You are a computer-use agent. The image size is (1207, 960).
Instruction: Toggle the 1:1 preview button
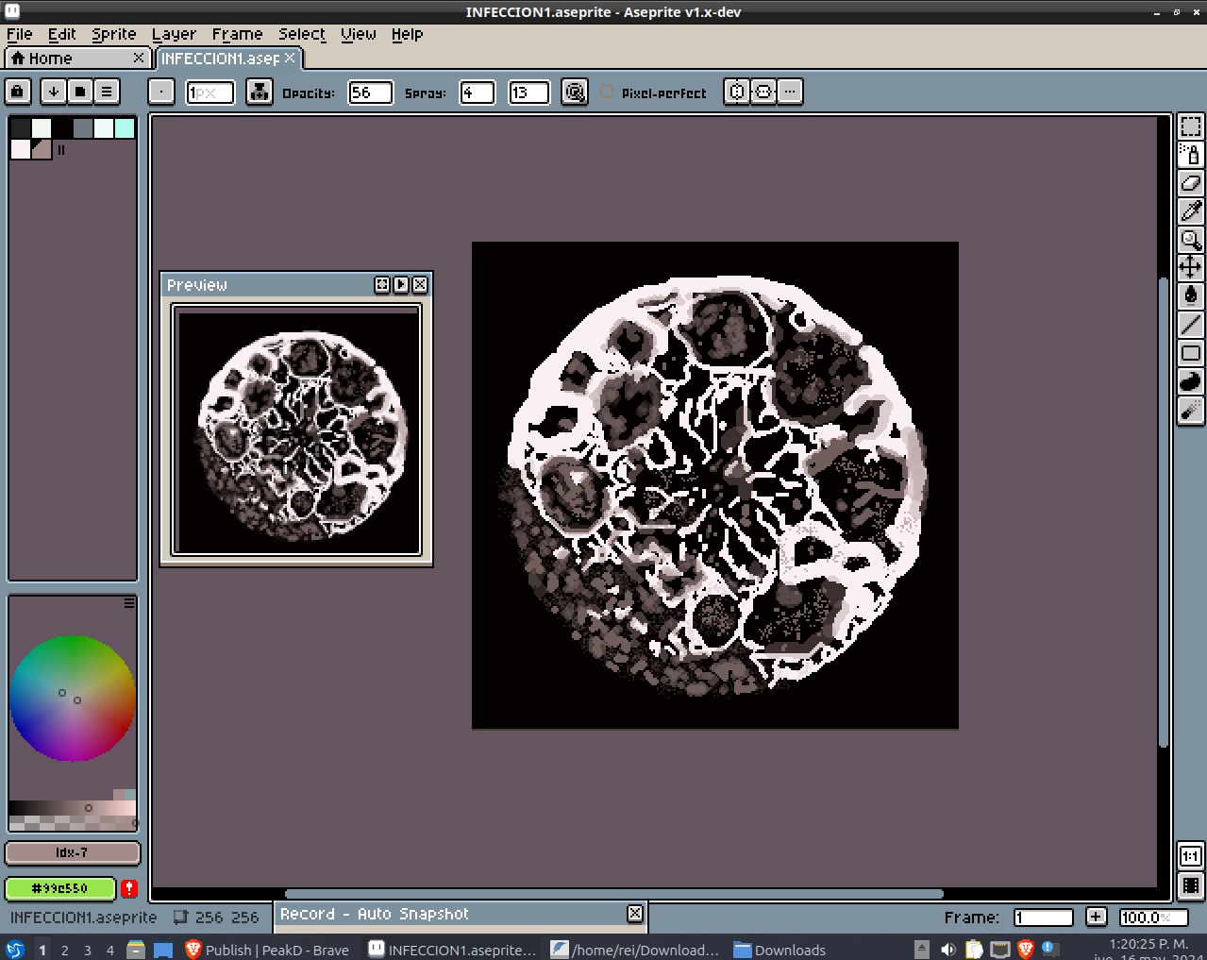tap(1191, 856)
